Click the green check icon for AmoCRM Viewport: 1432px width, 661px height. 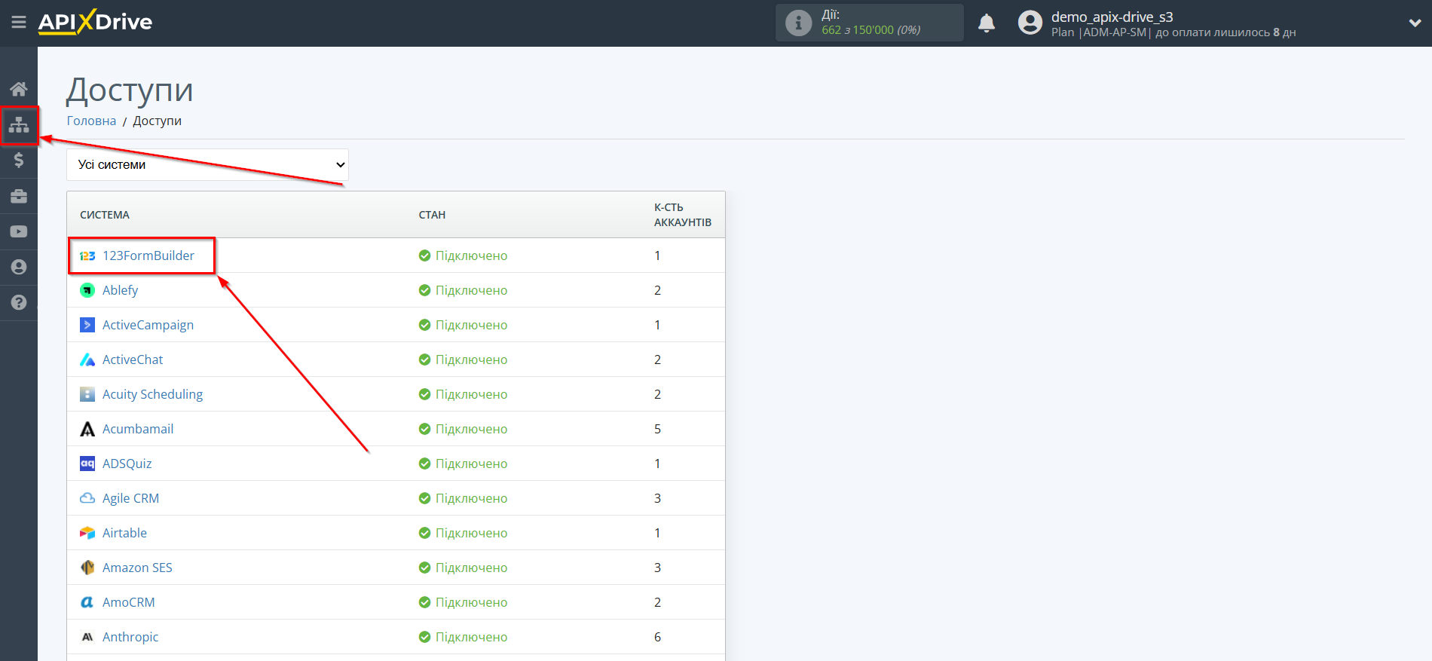click(x=424, y=602)
